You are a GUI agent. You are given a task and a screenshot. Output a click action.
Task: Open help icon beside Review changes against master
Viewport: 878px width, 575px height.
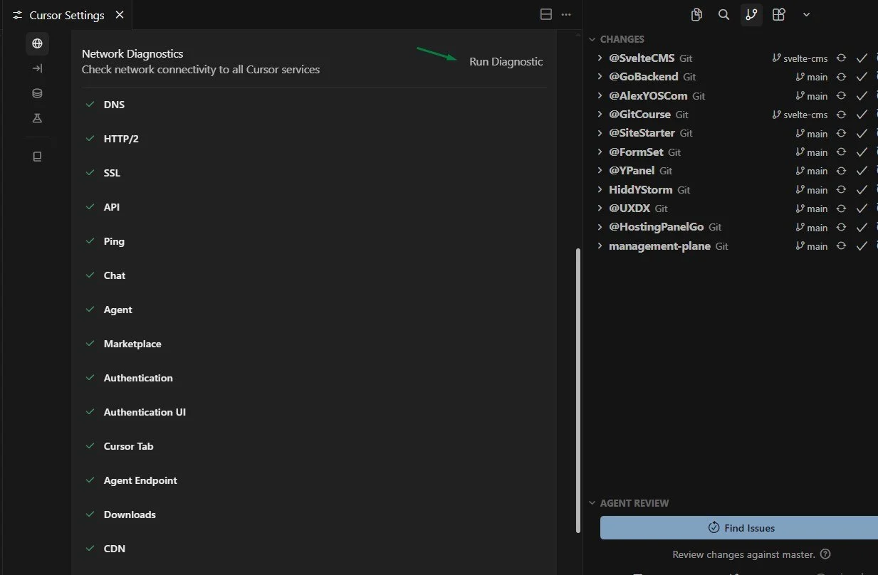point(825,554)
